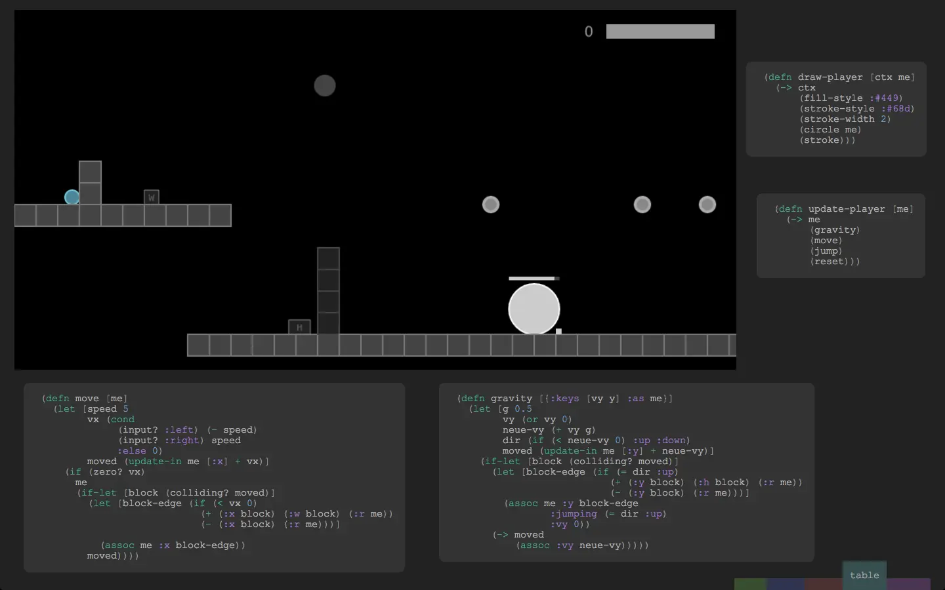Image resolution: width=945 pixels, height=590 pixels.
Task: Click the leftmost of the three gray coins
Action: 491,205
